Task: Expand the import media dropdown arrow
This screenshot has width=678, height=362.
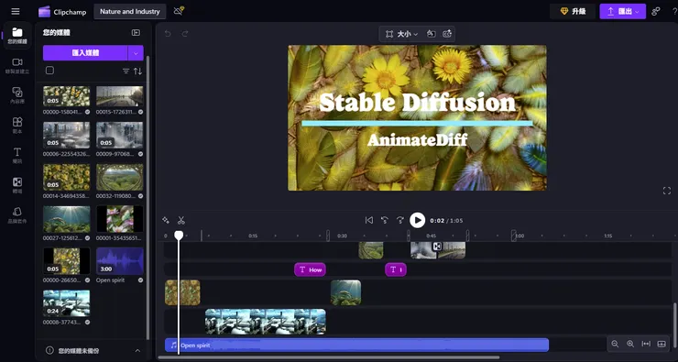Action: coord(136,53)
